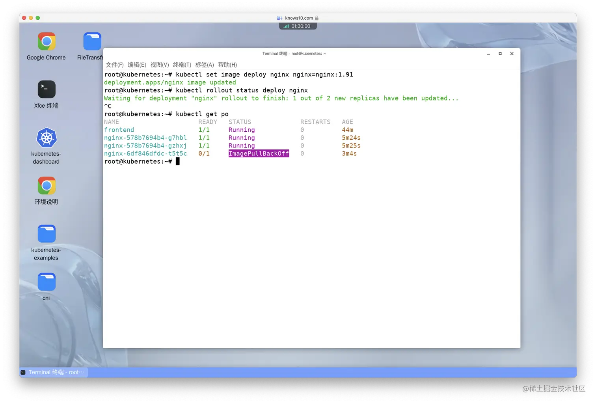Click the highlighted ImagePullBackOff status

point(259,153)
